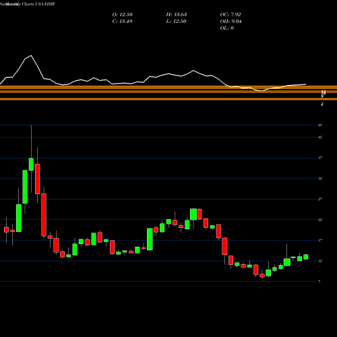
Task: Select the tallest red candle after the peak
Action: (x=44, y=215)
